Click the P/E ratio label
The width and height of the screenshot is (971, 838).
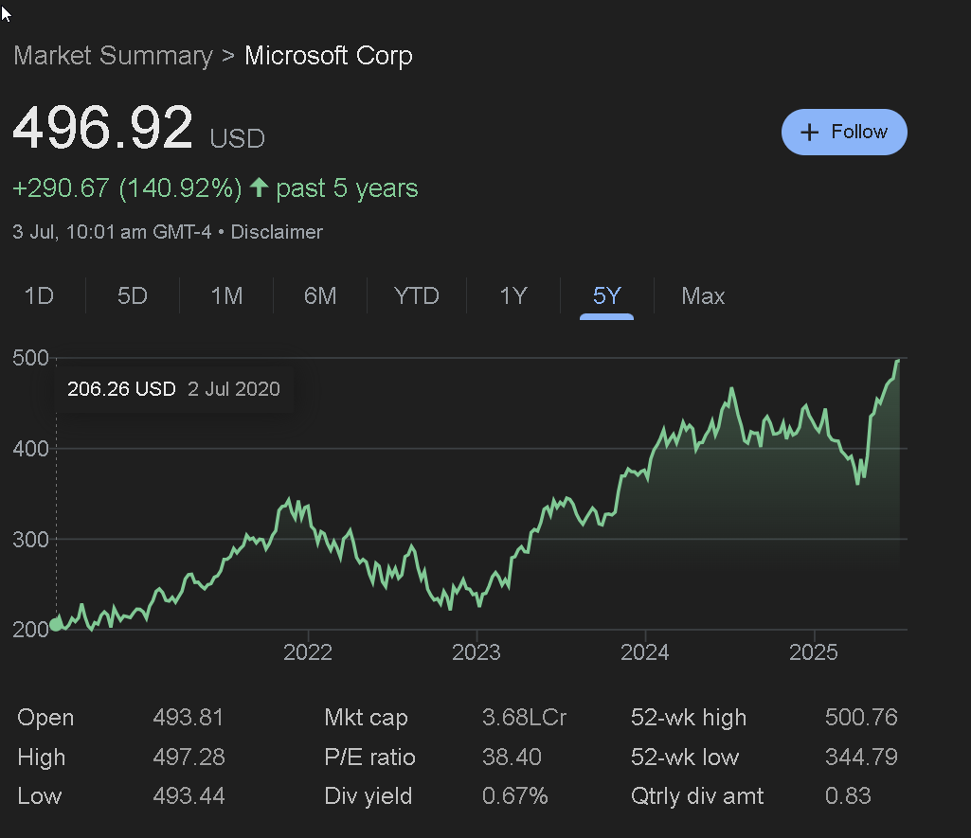coord(369,757)
